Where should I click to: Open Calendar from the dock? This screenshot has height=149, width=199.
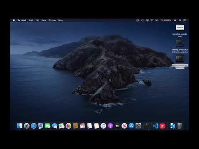(83, 126)
